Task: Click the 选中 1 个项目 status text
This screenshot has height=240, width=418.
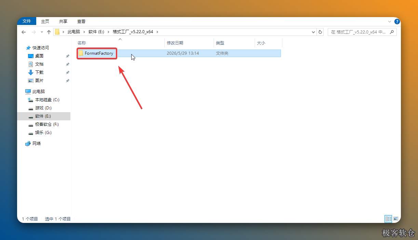Action: pos(58,219)
